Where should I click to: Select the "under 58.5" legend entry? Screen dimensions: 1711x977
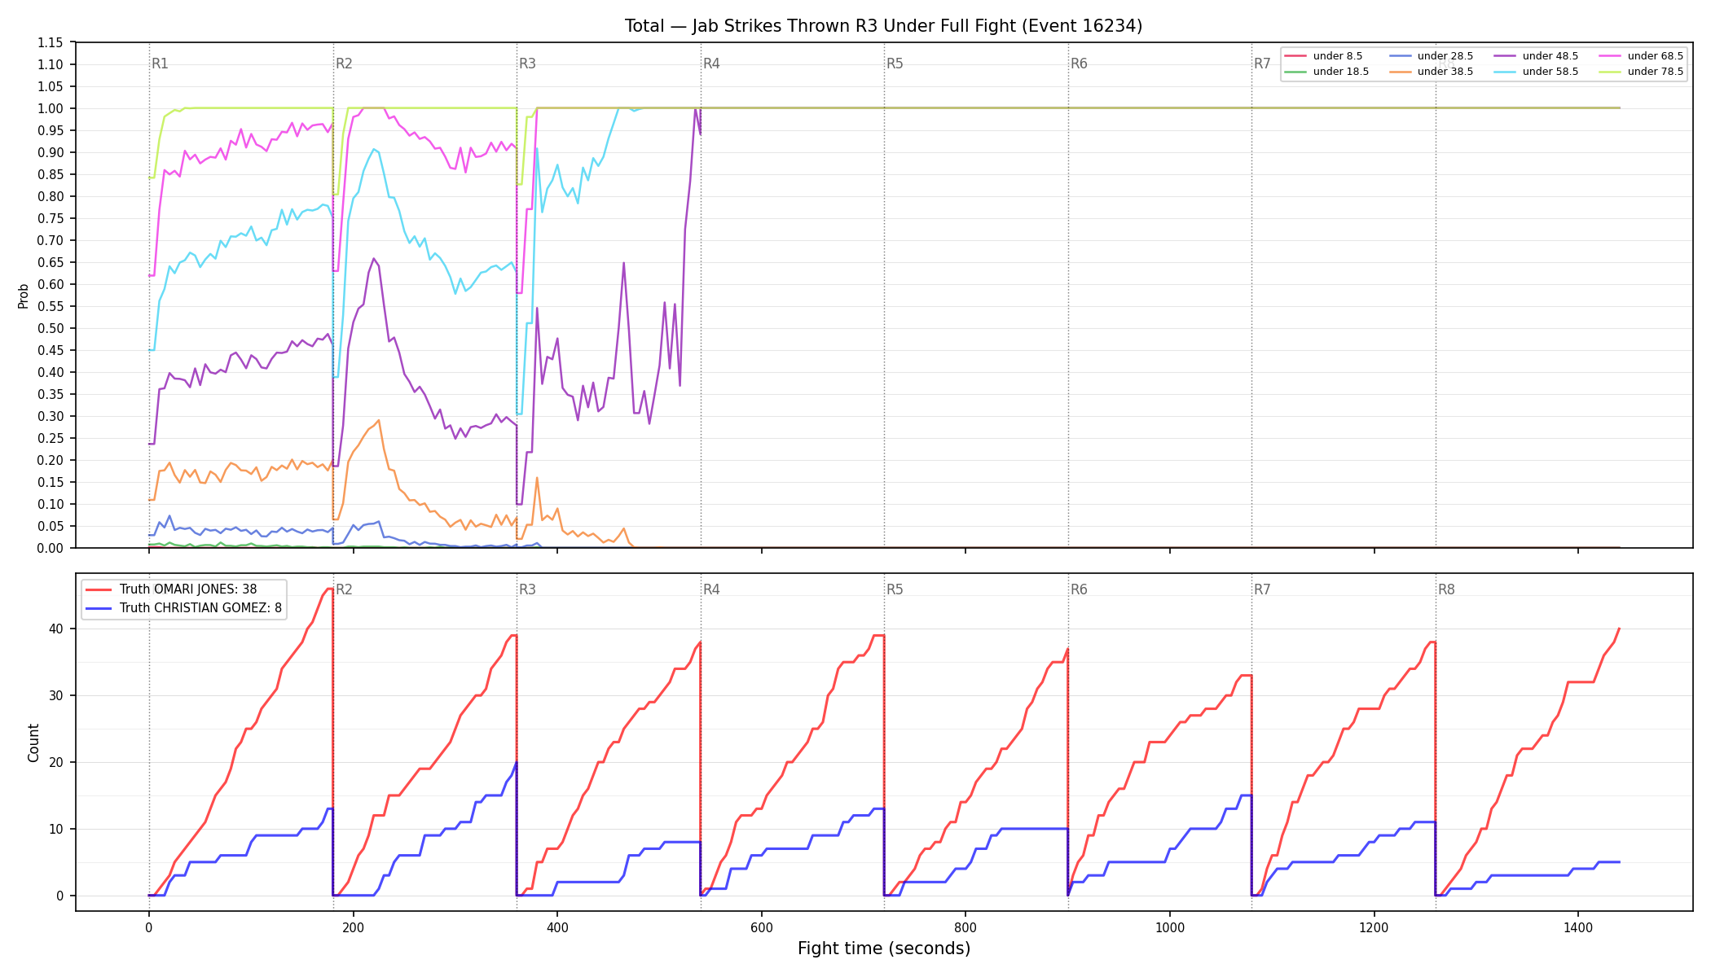(1536, 72)
